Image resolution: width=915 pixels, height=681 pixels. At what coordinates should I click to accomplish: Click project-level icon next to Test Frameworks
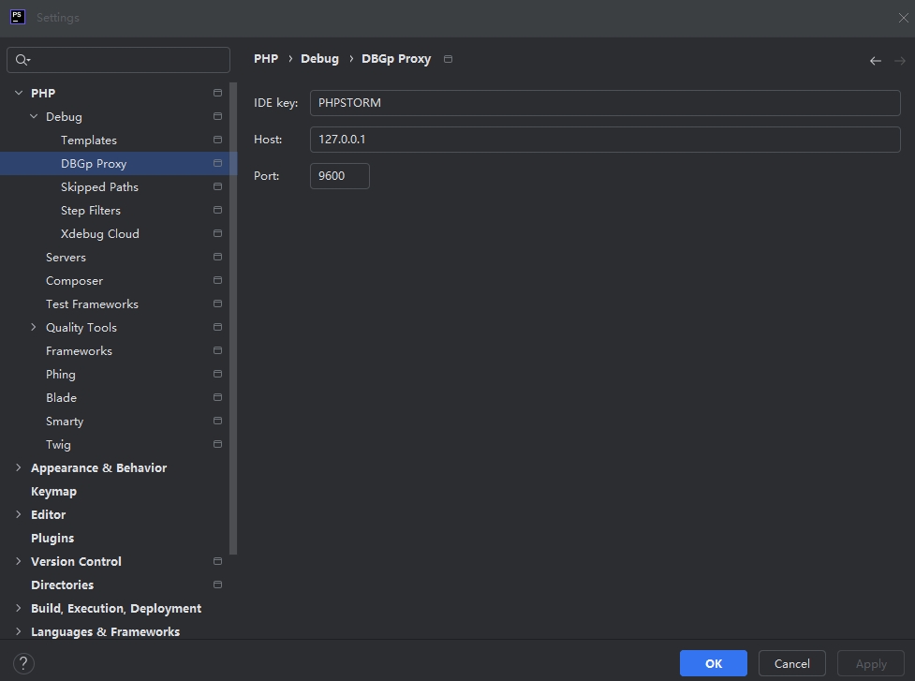click(217, 303)
